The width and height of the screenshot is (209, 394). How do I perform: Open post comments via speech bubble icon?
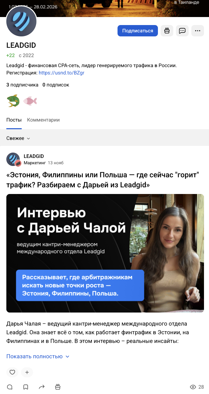(x=10, y=387)
